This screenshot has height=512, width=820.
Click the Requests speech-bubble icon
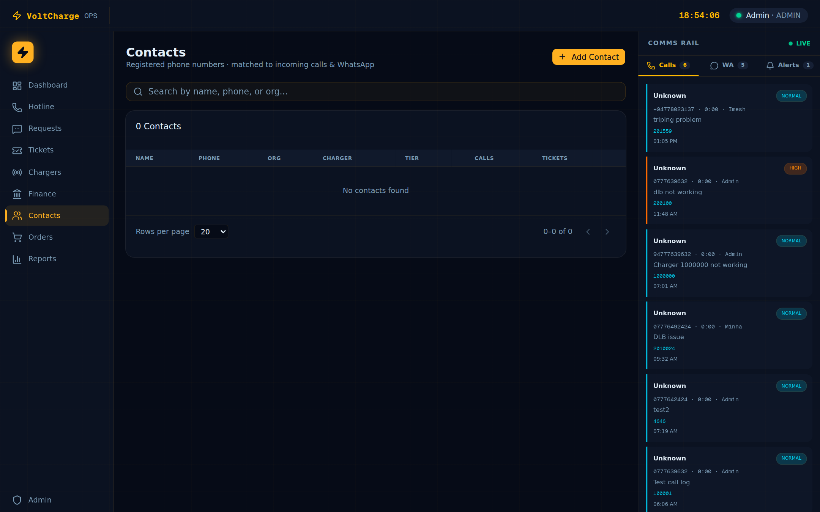click(x=17, y=129)
